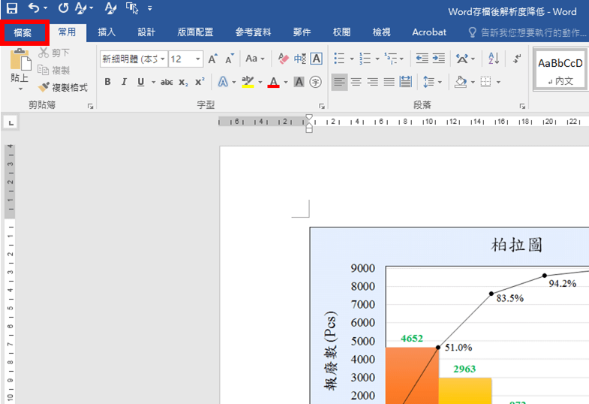Click the Clear Formatting eraser icon
Viewport: 589px width, 404px height.
283,59
